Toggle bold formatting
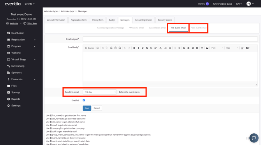This screenshot has width=261, height=145. (134, 48)
